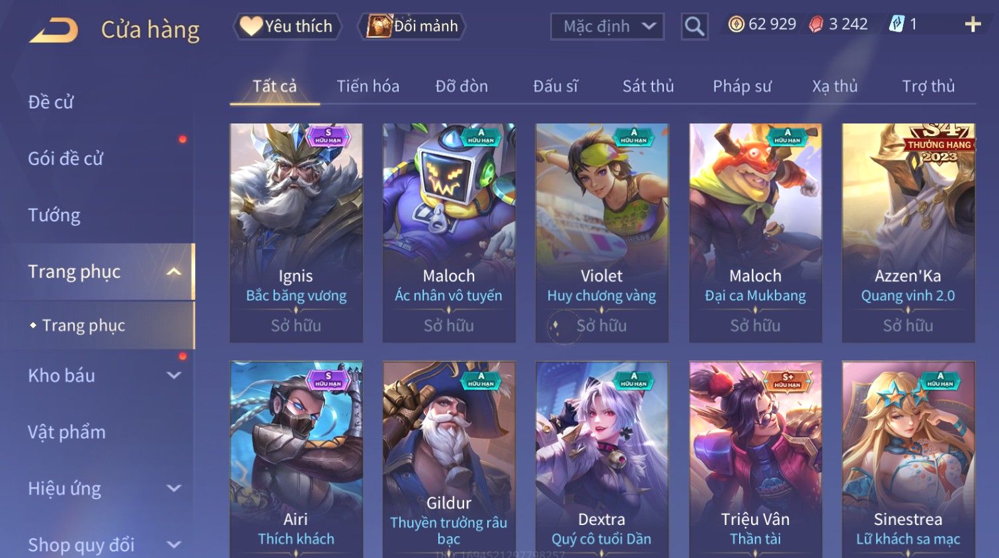
Task: Select the Ignis Bắc băng vương skin card
Action: coord(296,232)
